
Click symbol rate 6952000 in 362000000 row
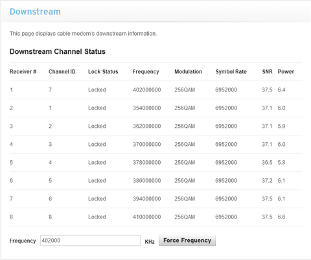(x=226, y=126)
